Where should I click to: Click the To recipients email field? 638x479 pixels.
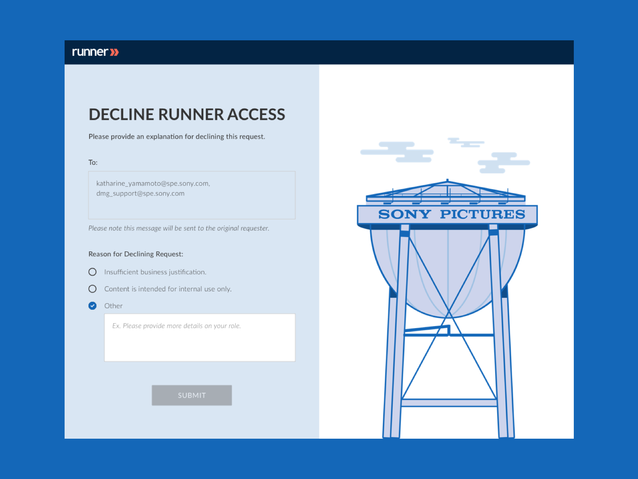pyautogui.click(x=192, y=195)
